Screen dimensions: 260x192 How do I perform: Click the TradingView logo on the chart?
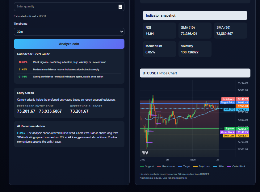(x=145, y=153)
